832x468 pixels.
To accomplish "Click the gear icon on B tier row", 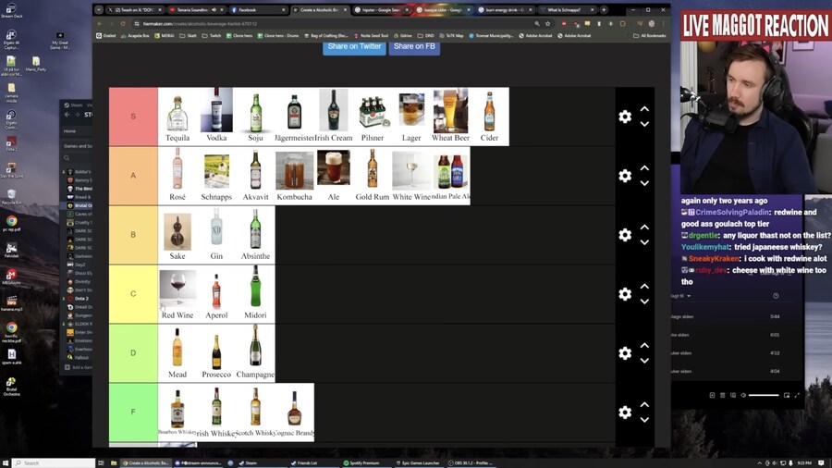I will point(625,235).
